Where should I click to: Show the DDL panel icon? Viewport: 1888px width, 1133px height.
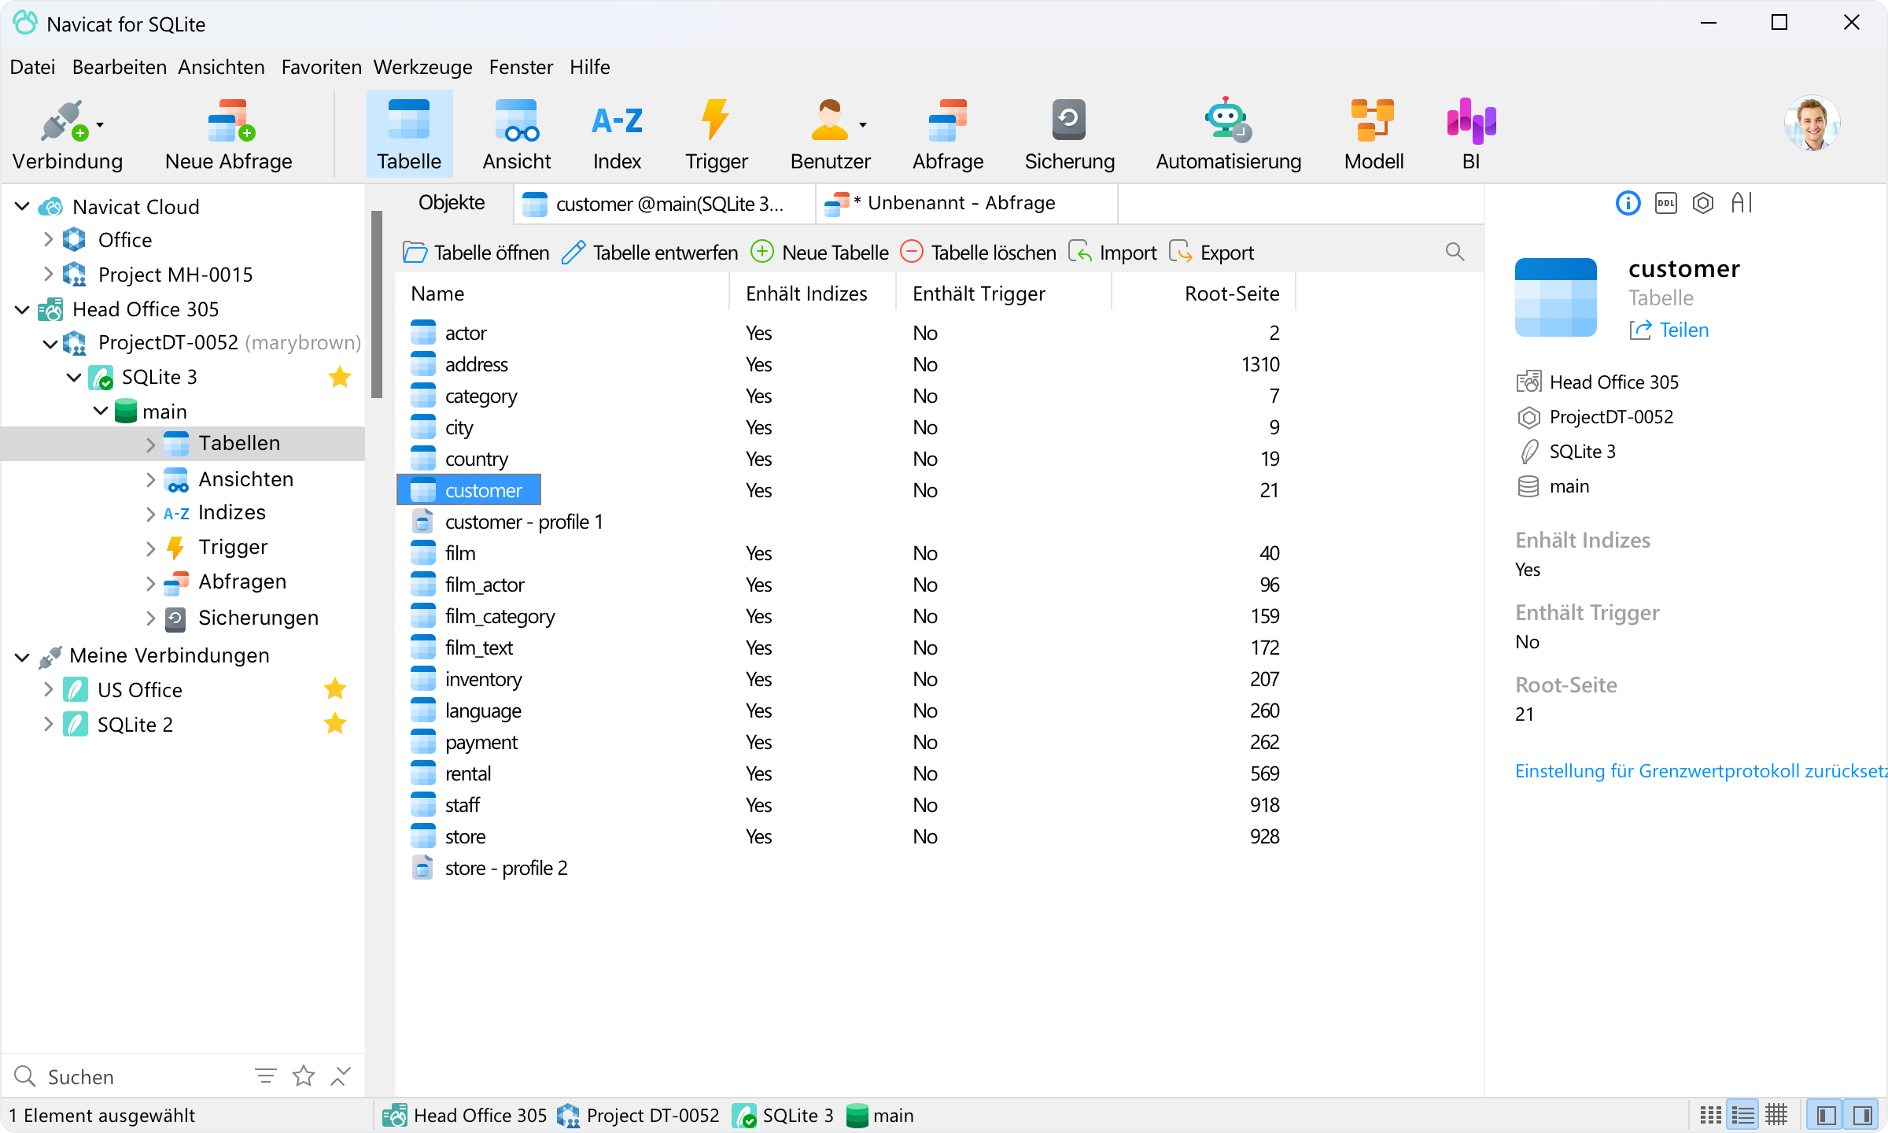[x=1665, y=203]
